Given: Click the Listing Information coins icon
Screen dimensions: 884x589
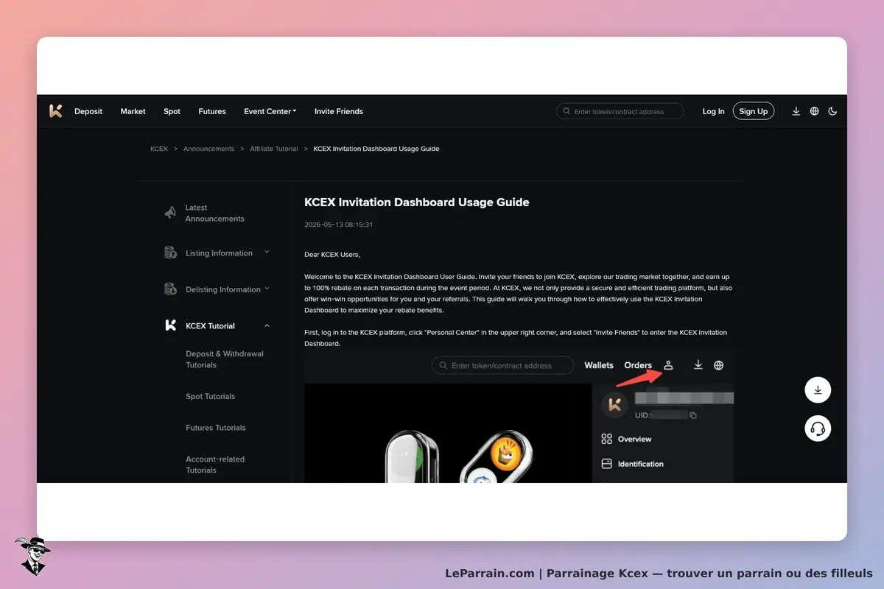Looking at the screenshot, I should (170, 253).
